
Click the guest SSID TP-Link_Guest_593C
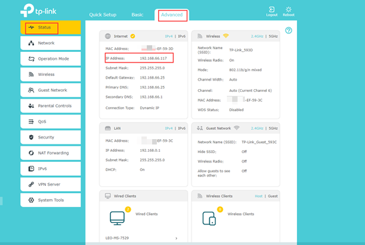click(259, 142)
